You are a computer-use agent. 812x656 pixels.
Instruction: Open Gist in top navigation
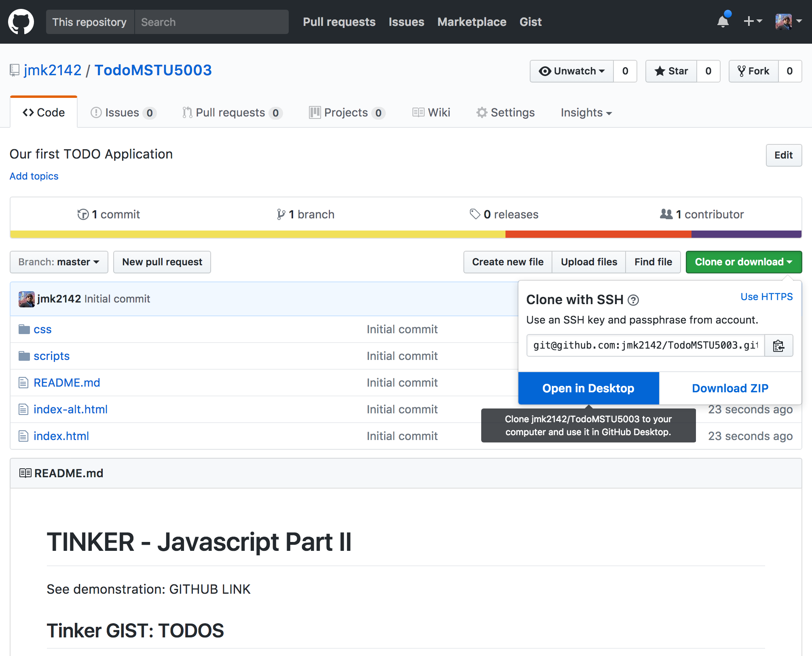pos(531,22)
